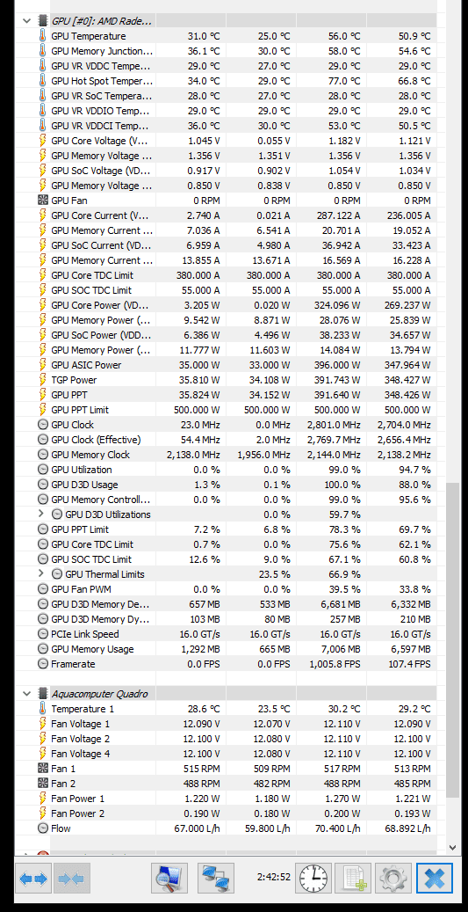Click the clock reset timer icon

[x=314, y=879]
